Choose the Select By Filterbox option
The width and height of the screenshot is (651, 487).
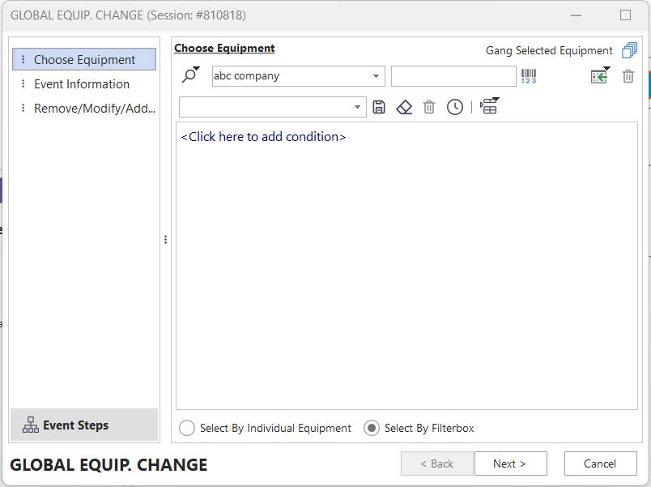[372, 428]
